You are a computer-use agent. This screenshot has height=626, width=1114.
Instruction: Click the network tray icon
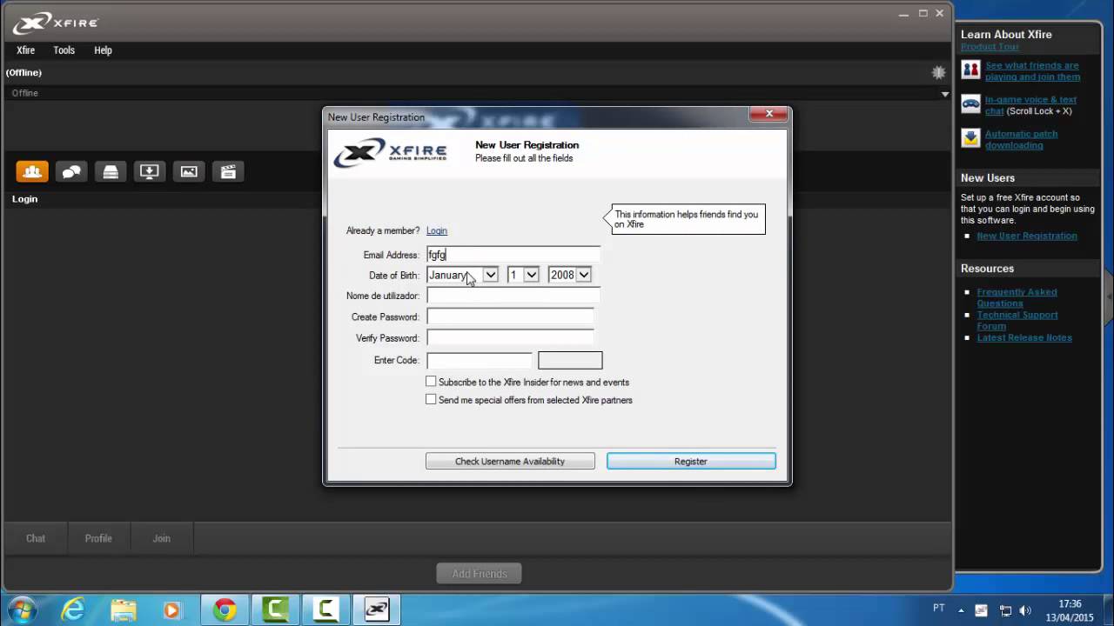click(x=1005, y=610)
